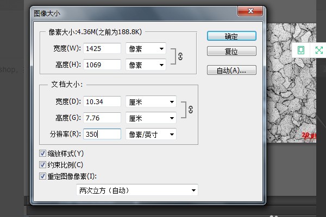The height and width of the screenshot is (217, 326).
Task: Open the document width 厘米 unit dropdown
Action: [151, 102]
